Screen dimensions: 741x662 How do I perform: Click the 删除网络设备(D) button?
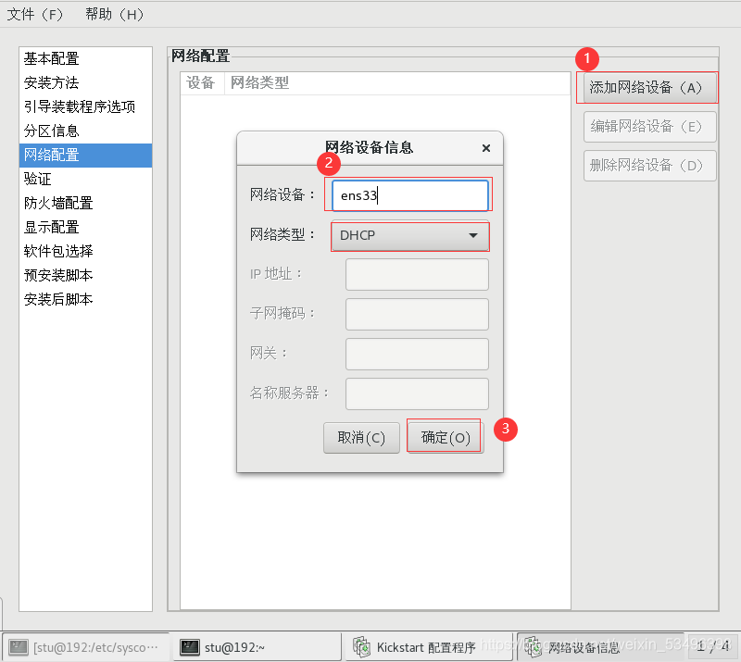648,166
